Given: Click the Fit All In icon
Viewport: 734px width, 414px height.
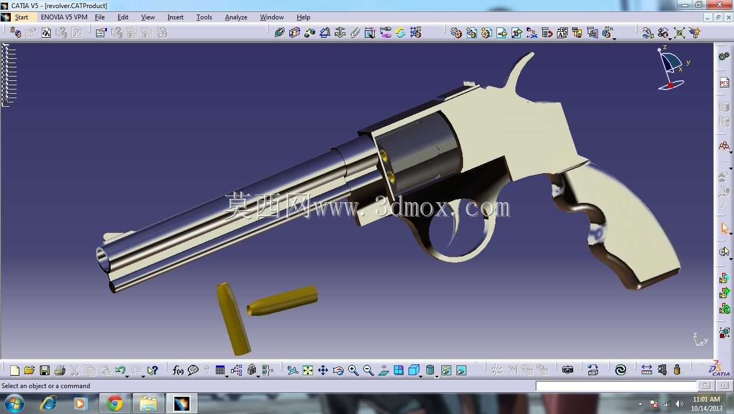Looking at the screenshot, I should click(x=308, y=370).
